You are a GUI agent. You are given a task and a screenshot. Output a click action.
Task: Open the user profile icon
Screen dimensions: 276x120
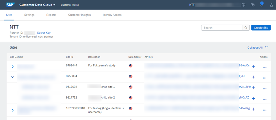point(271,5)
